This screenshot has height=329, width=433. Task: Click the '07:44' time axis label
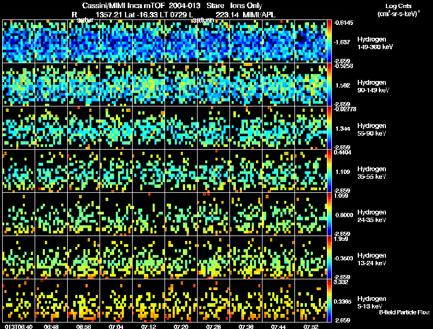pyautogui.click(x=278, y=327)
